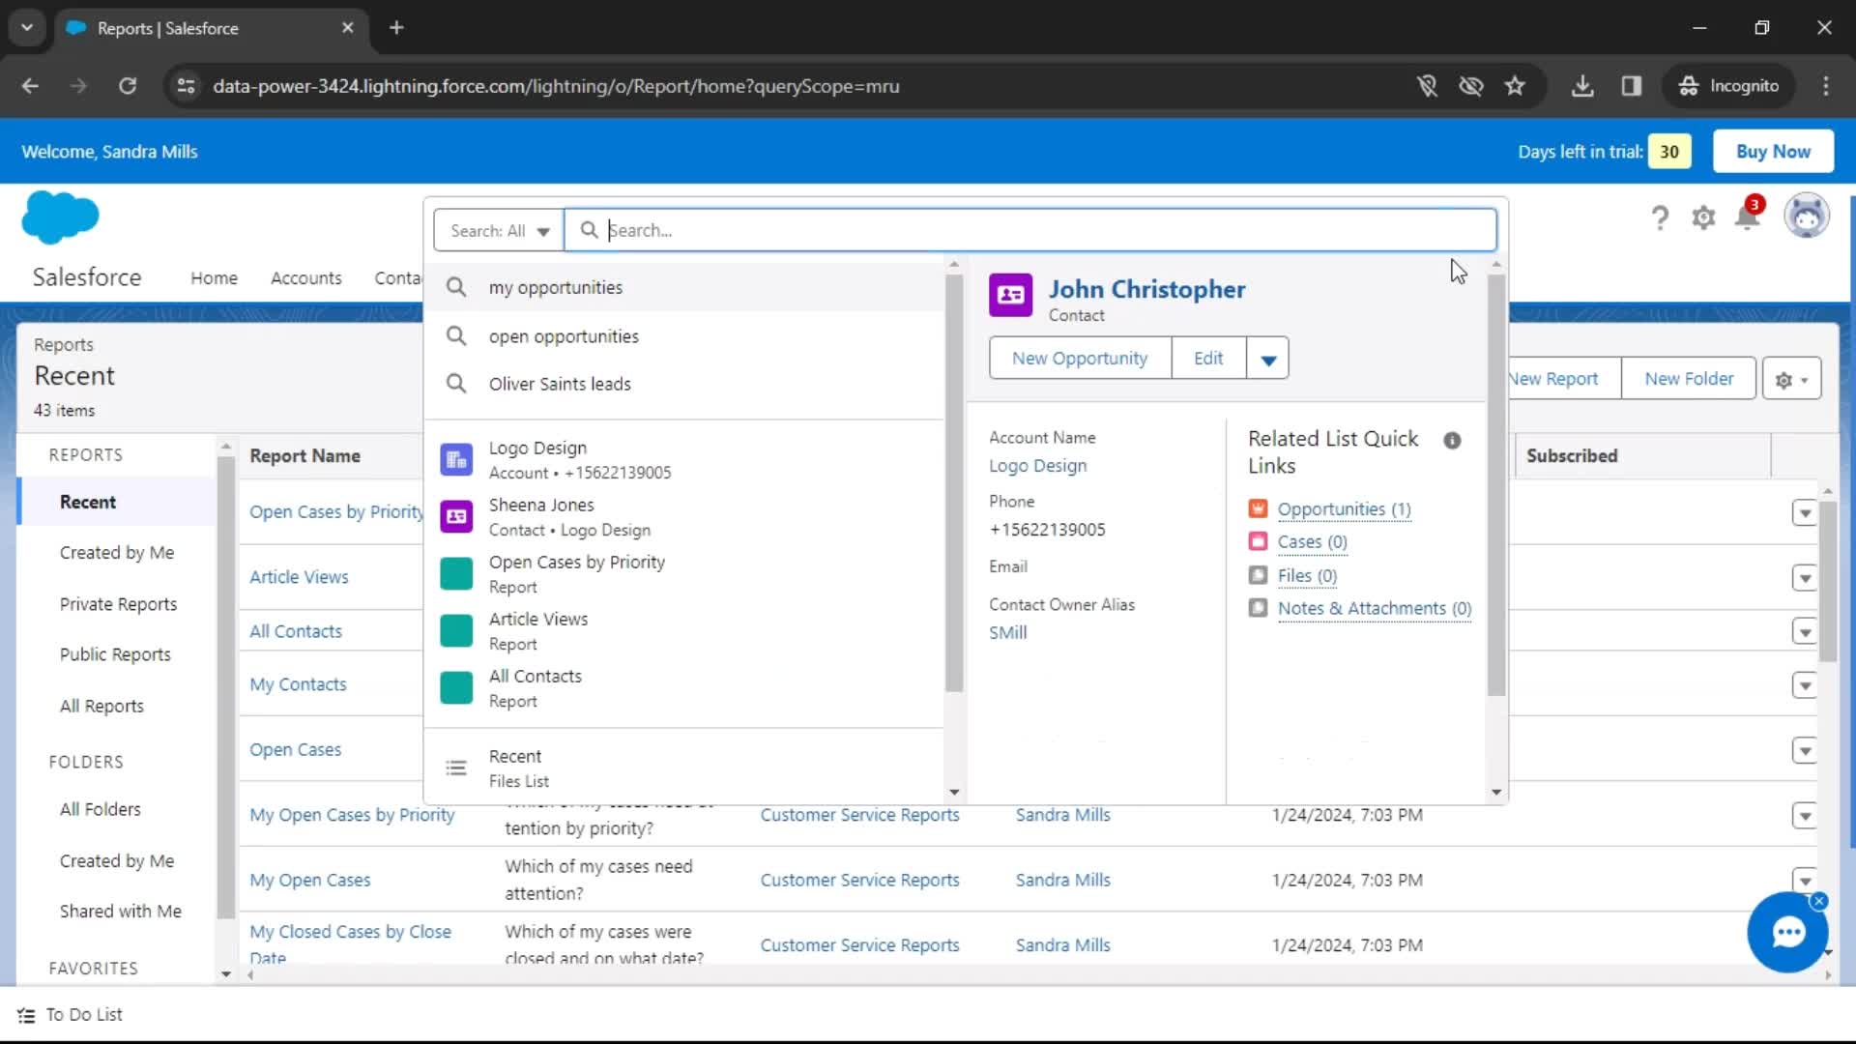Open the Setup gear icon
This screenshot has height=1044, width=1856.
tap(1703, 217)
